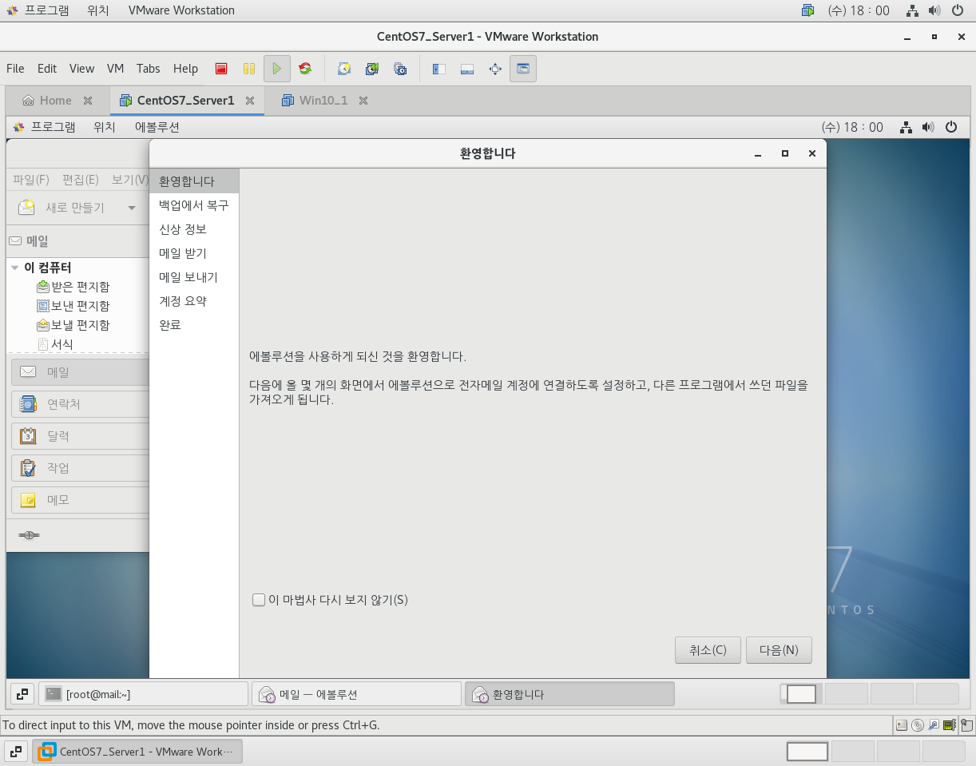
Task: Open the View menu in VMware
Action: coord(81,69)
